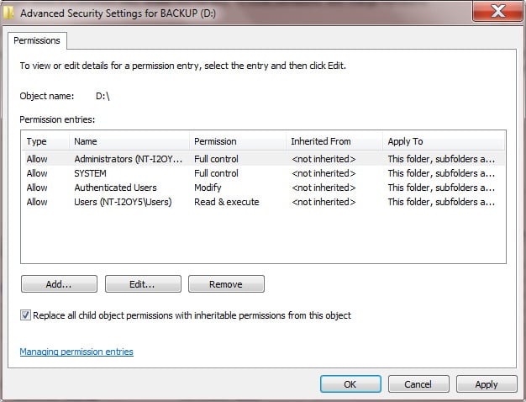Sort by the Name column header
This screenshot has width=526, height=402.
126,141
